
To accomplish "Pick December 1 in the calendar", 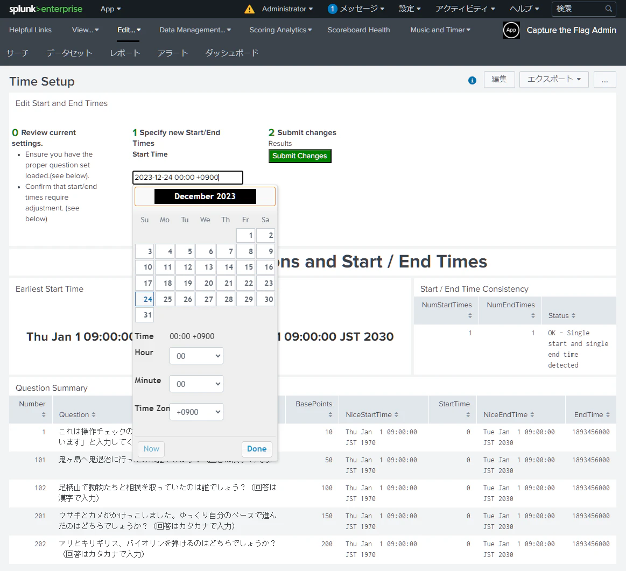I will (245, 235).
